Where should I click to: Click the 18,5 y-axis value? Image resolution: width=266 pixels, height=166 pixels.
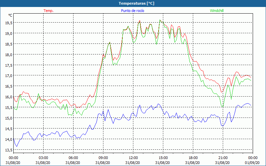[x=9, y=44]
